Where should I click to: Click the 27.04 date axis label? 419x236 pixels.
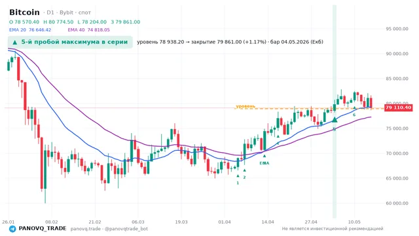[x=311, y=222]
